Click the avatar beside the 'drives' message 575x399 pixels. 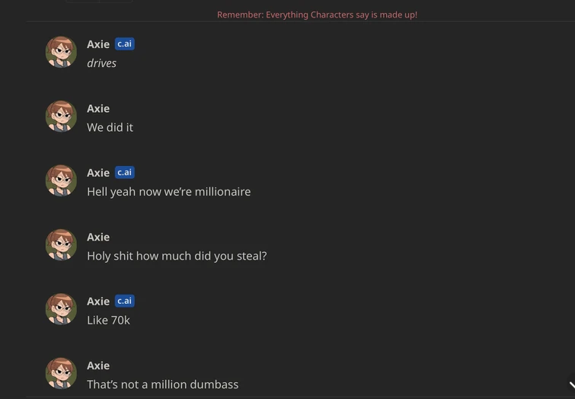[x=61, y=53]
